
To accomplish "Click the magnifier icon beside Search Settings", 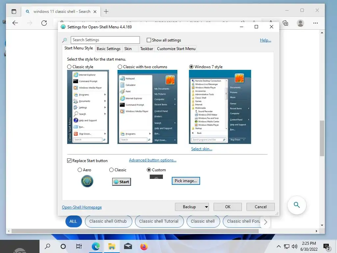I will point(65,40).
